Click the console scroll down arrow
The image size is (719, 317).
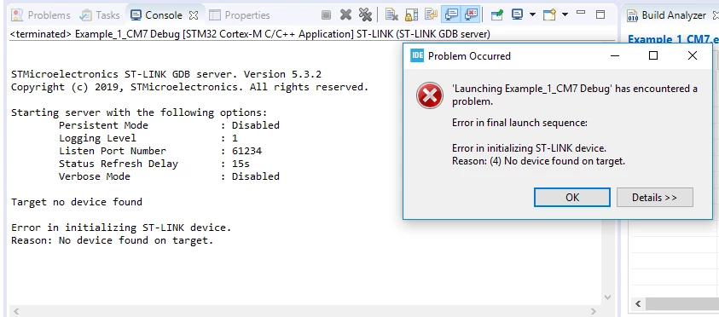(607, 297)
